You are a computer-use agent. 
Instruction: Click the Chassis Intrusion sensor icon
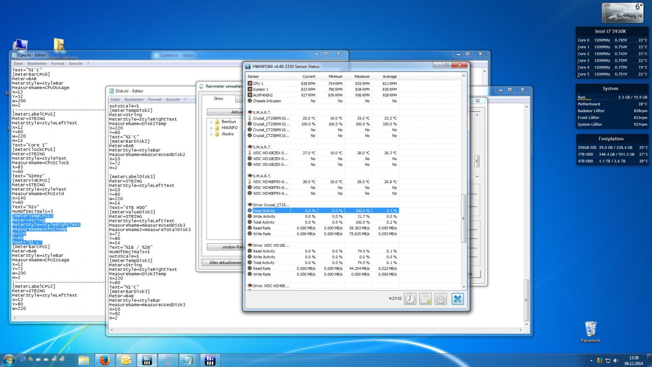(250, 101)
